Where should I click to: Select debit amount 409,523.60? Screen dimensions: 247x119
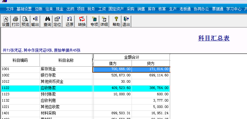pyautogui.click(x=113, y=88)
